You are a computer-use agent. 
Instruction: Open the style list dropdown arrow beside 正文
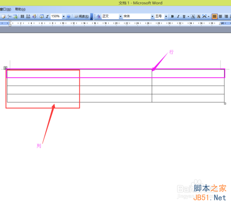click(121, 16)
